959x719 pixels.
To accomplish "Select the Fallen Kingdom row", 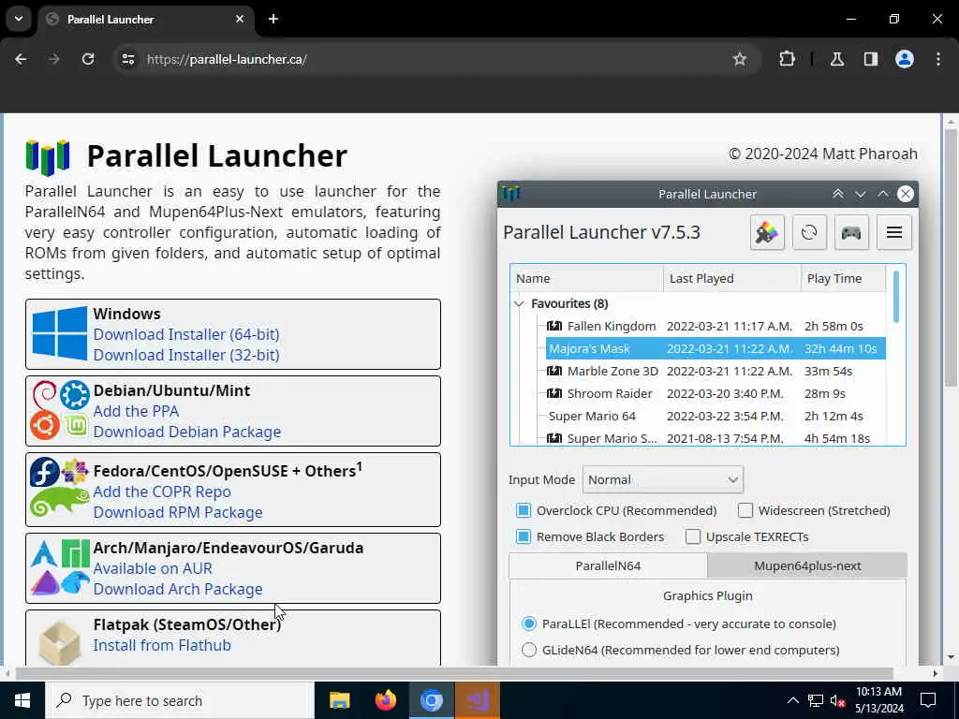I will [x=716, y=326].
